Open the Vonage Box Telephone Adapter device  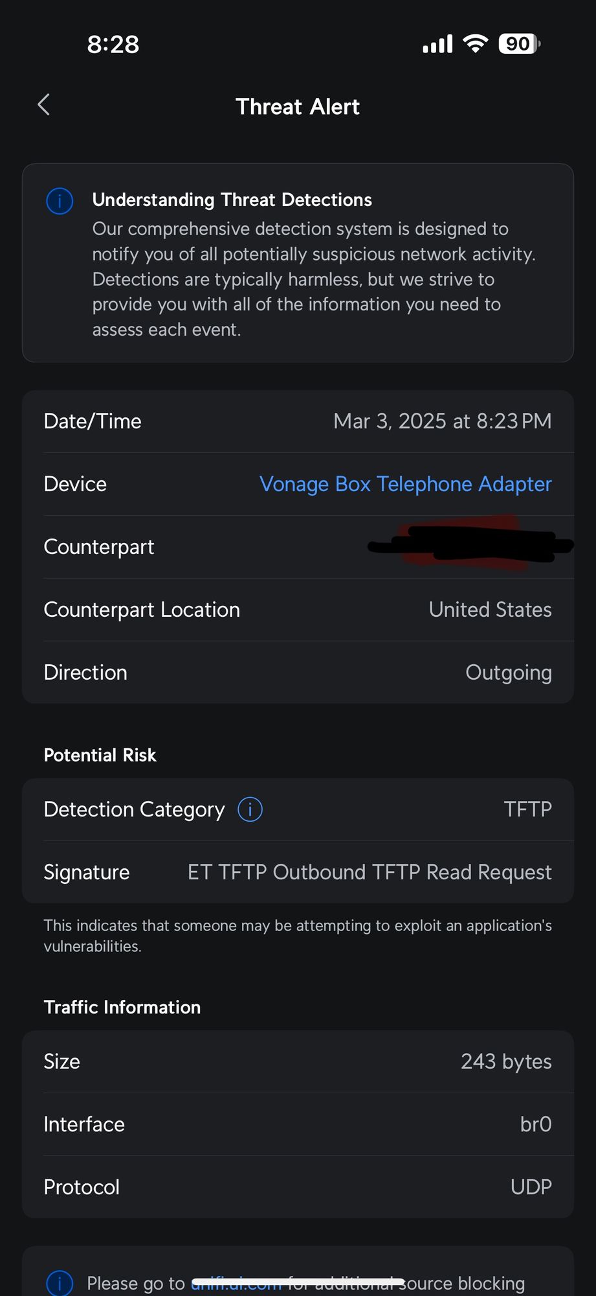tap(405, 484)
